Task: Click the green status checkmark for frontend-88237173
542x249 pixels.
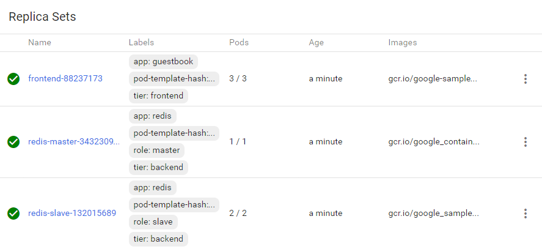Action: click(x=13, y=79)
